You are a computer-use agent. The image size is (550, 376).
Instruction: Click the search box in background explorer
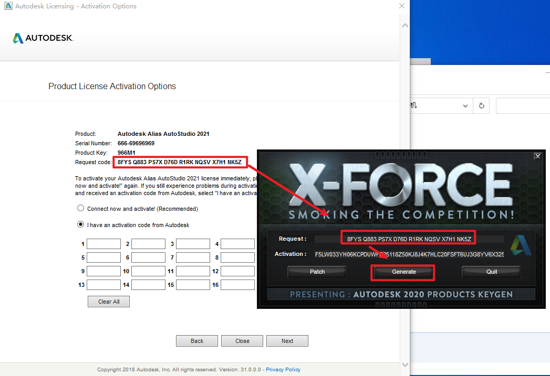[523, 106]
